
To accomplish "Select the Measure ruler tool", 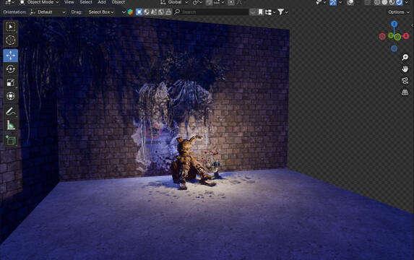I will pyautogui.click(x=11, y=125).
